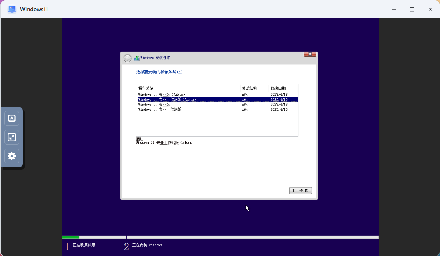
Task: Click the 修改日期 column header
Action: [x=283, y=88]
